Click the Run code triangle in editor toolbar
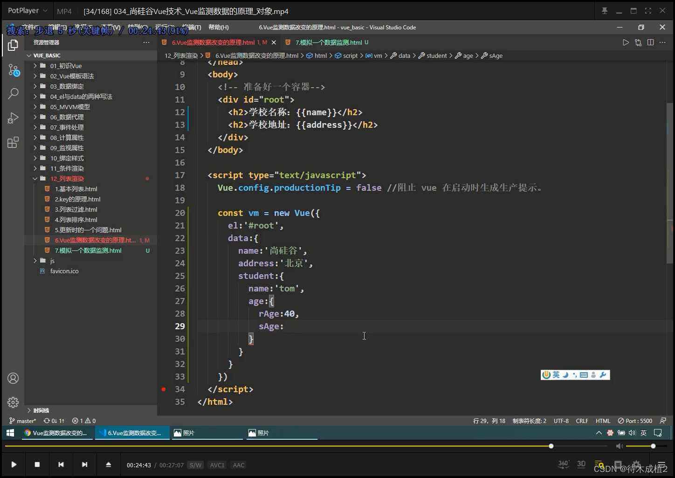Viewport: 675px width, 478px height. coord(626,42)
